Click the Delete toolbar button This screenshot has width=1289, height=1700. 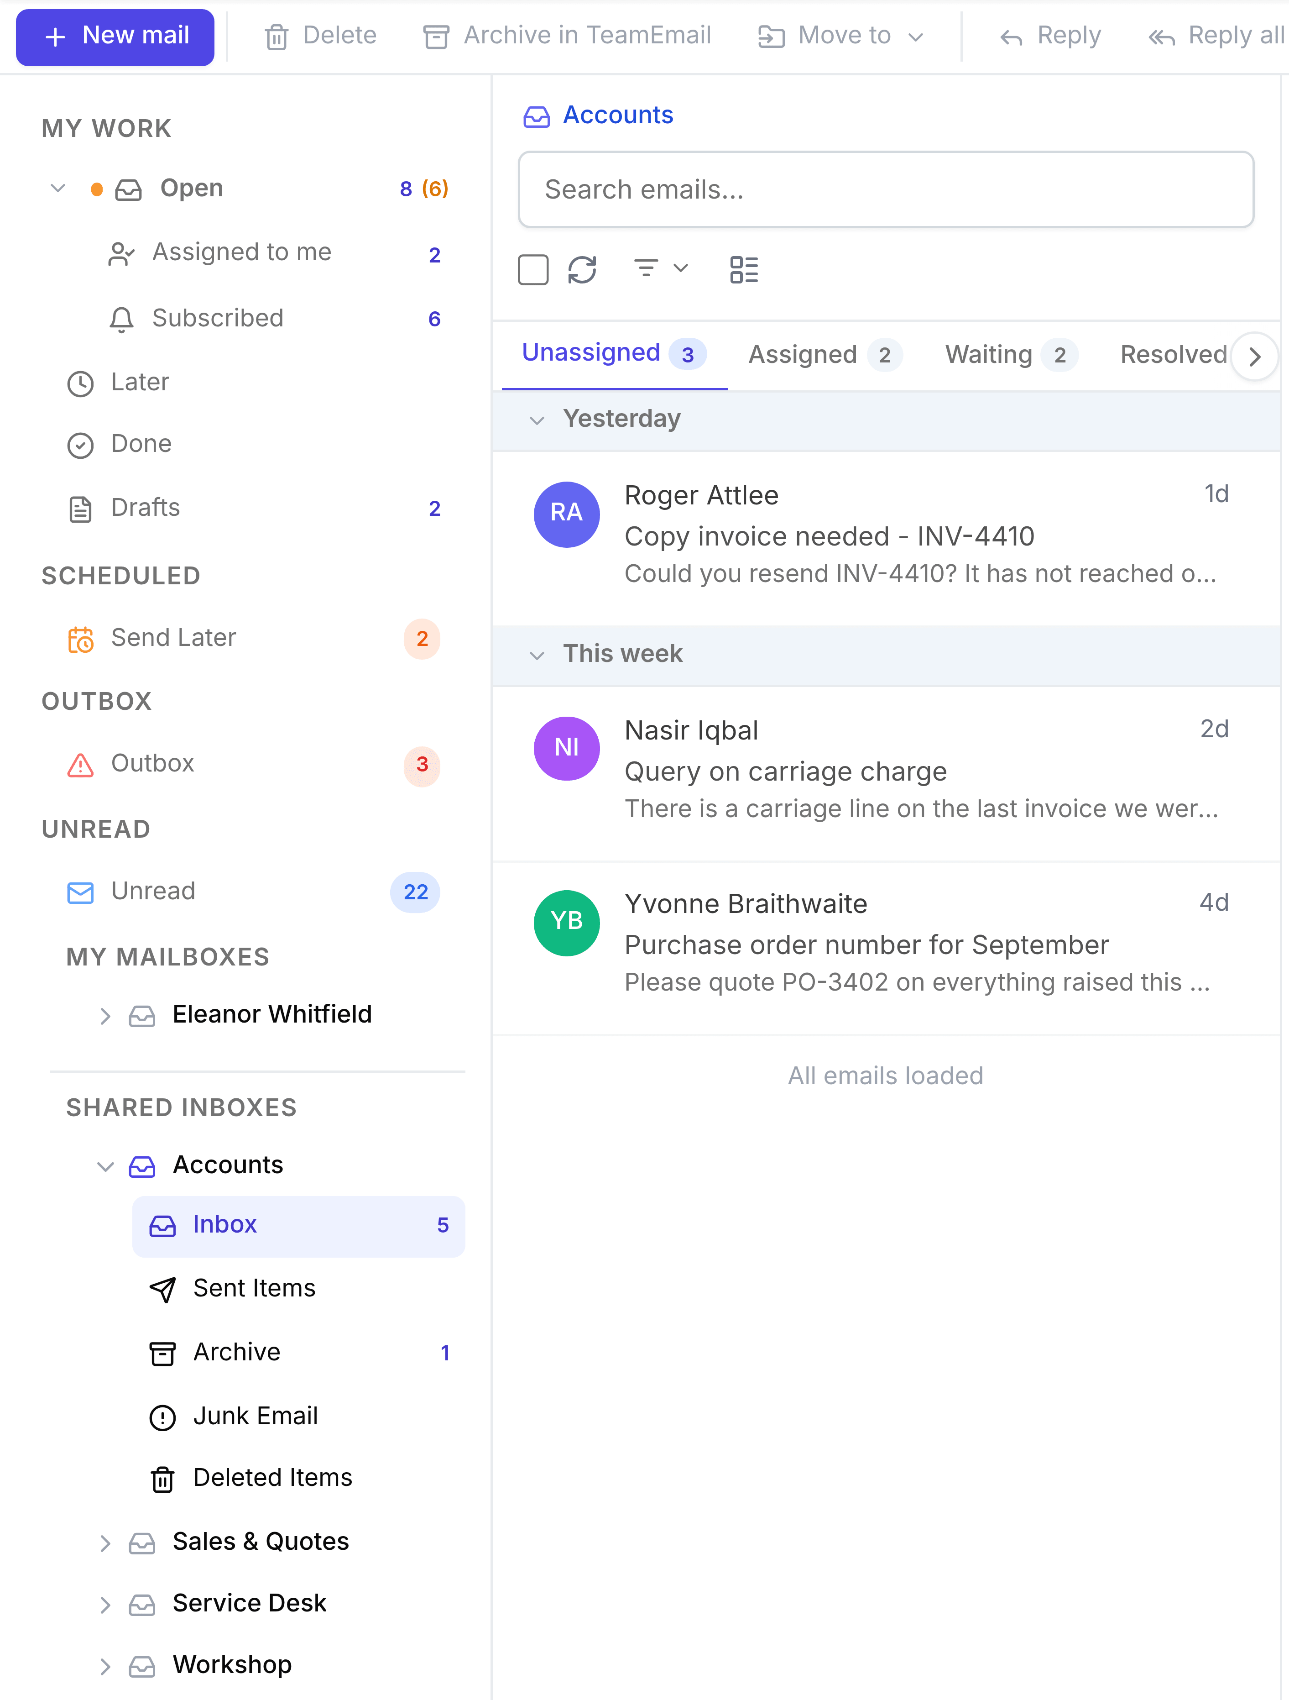[x=320, y=35]
